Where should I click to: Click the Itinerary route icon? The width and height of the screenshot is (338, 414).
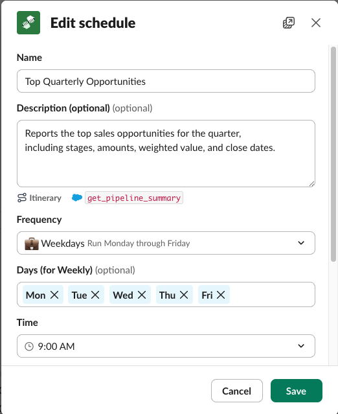tap(22, 198)
